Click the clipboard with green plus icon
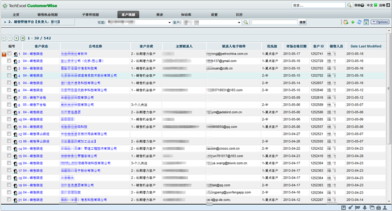Image resolution: width=392 pixels, height=211 pixels. click(x=346, y=22)
